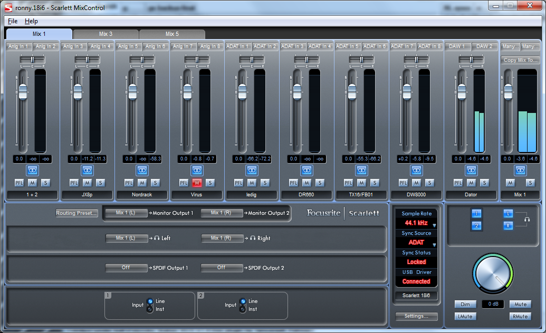546x333 pixels.
Task: Toggle stereo link on the DR660 channel
Action: pyautogui.click(x=306, y=170)
